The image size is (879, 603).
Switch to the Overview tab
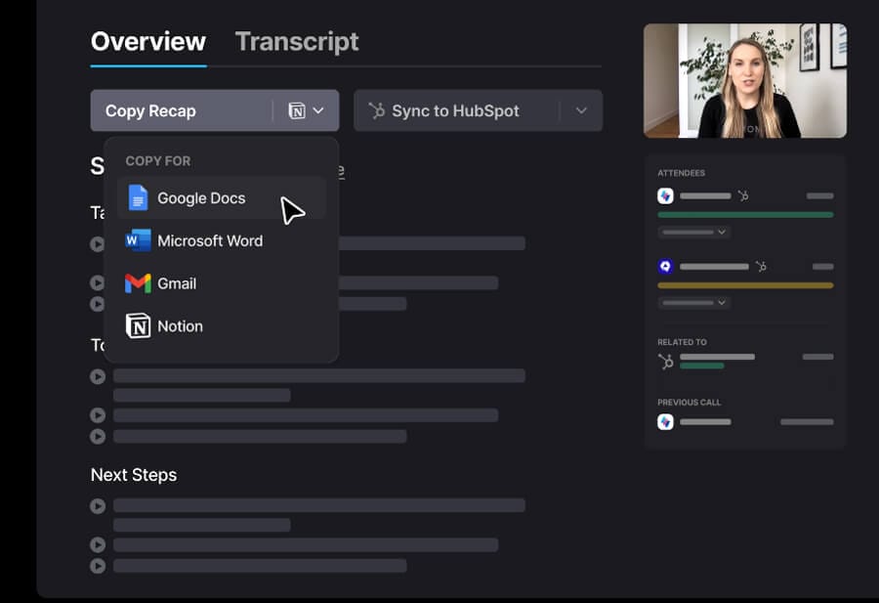148,42
